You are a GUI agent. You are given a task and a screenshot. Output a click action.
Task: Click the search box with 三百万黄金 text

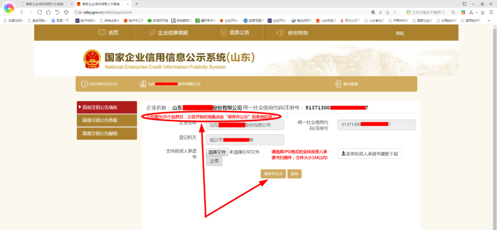[x=428, y=12]
